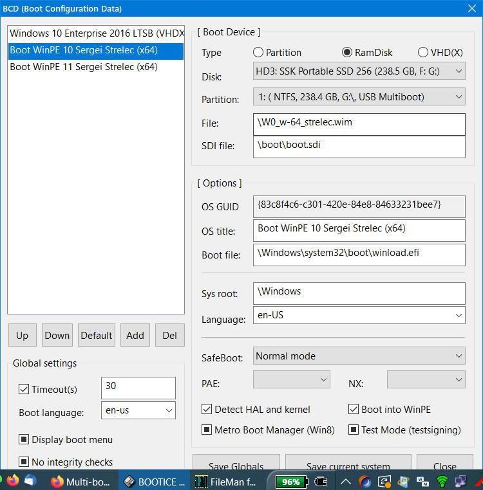Click the File field with strelec.wim
Viewport: 483px width, 490px height.
pos(359,124)
